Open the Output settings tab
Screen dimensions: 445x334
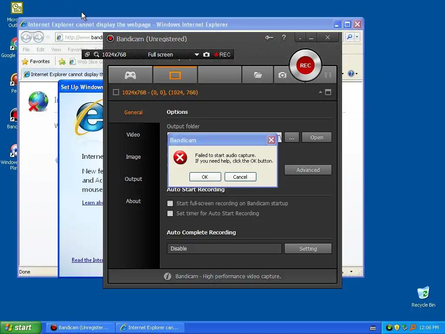pos(133,179)
